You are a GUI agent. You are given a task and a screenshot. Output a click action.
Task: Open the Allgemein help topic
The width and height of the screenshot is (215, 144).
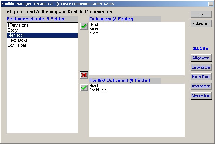tap(201, 58)
